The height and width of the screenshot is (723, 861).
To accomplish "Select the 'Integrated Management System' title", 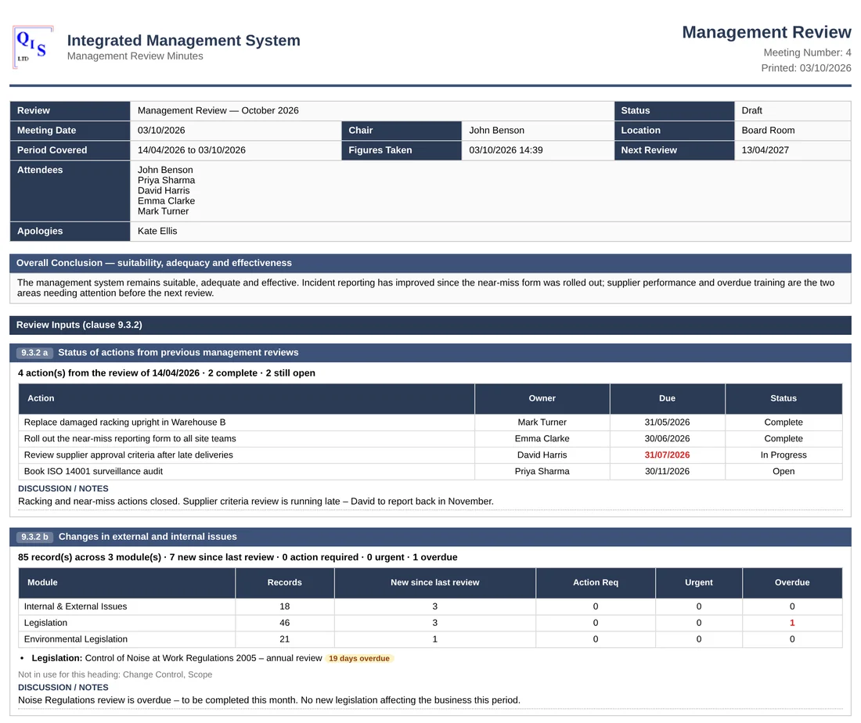I will click(x=183, y=40).
